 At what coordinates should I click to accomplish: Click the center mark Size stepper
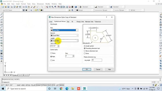coord(73,56)
